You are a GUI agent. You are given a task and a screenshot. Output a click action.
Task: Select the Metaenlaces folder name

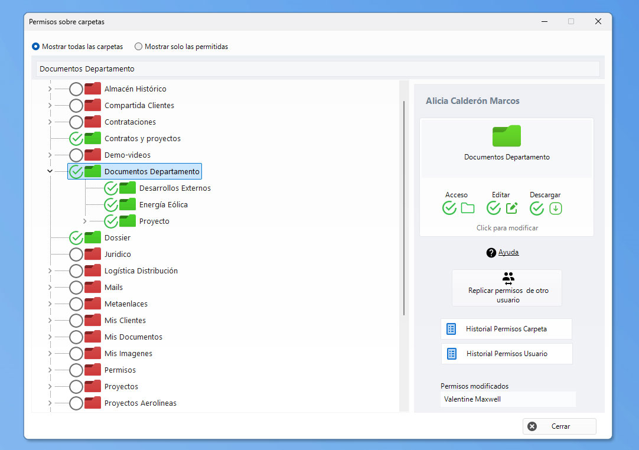pos(126,304)
